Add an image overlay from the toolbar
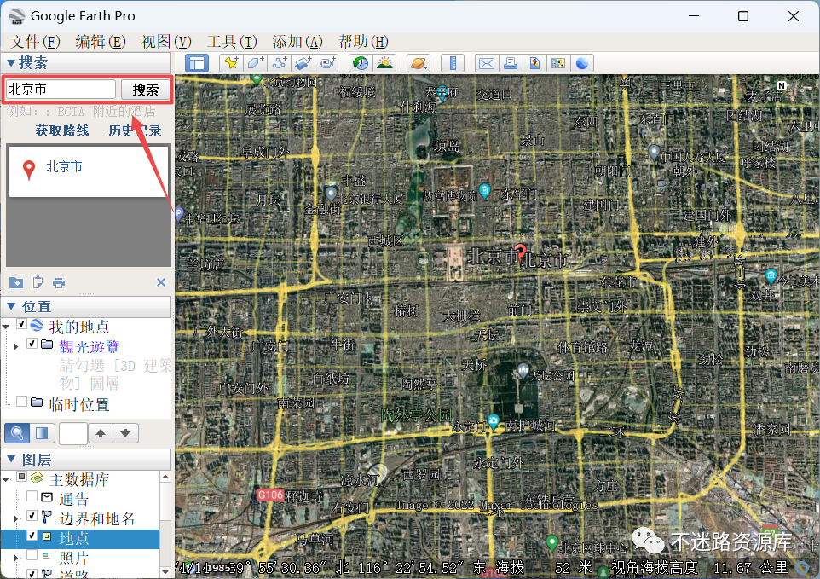This screenshot has height=579, width=820. click(303, 63)
